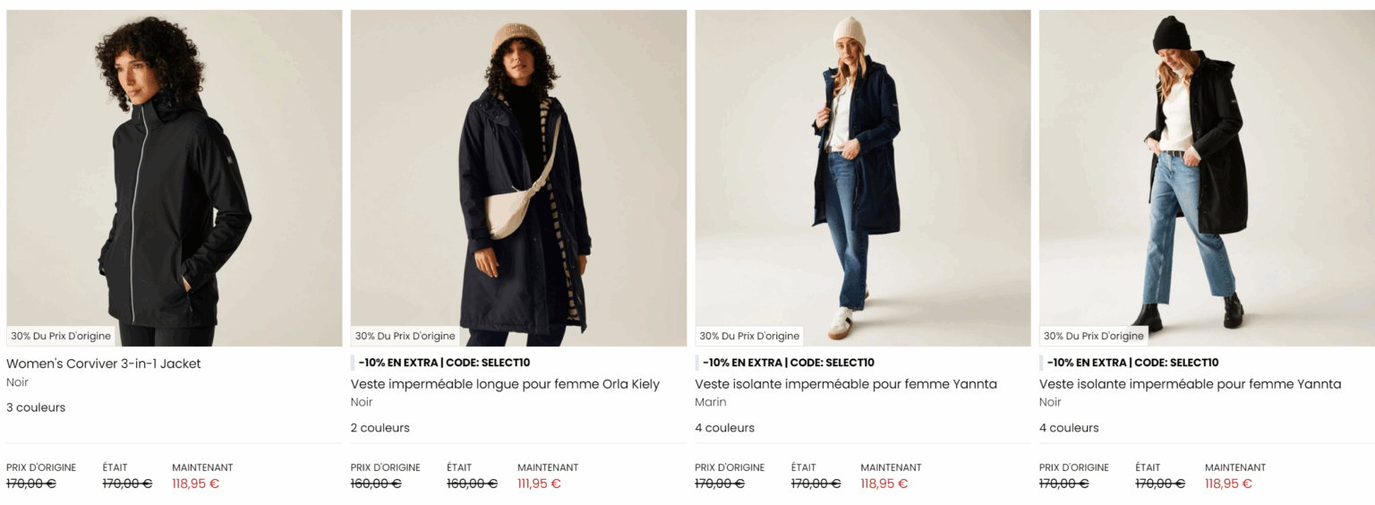Screen dimensions: 1375x505
Task: Click the 111,95 € sale price
Action: click(x=539, y=484)
